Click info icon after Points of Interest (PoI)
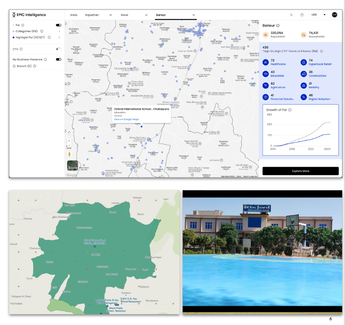The height and width of the screenshot is (325, 345). coord(322,51)
